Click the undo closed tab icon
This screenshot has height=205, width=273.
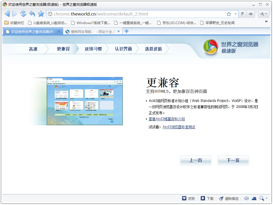[x=32, y=14]
